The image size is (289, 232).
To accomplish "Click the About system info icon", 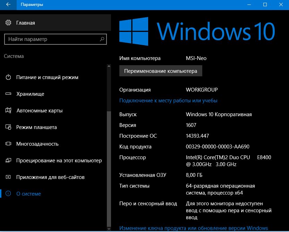I will tap(9, 194).
